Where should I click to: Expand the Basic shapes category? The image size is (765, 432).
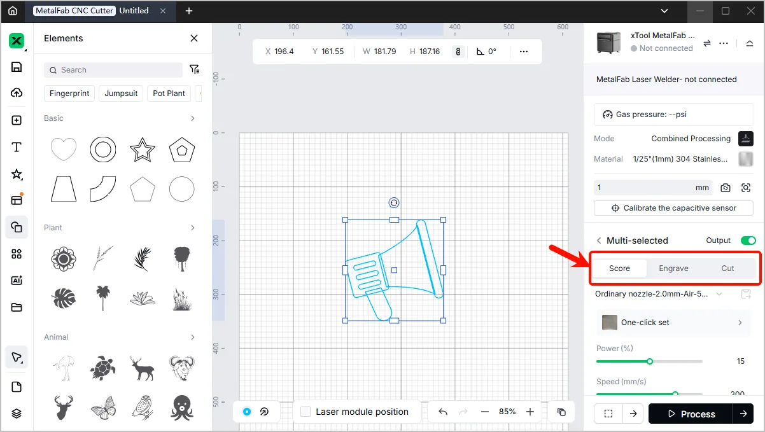193,118
